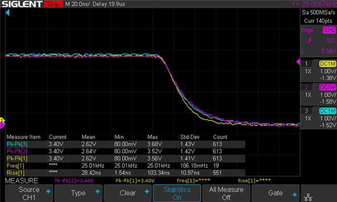Click the channel 2 offset -1.58V value

tap(328, 102)
